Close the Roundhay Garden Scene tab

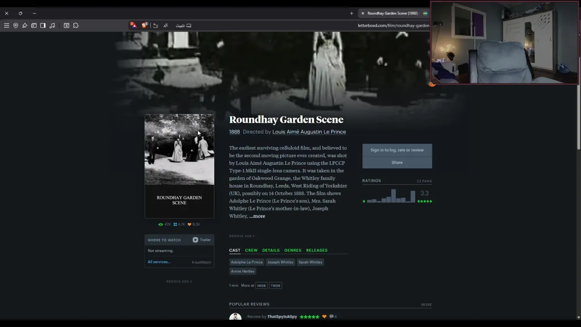pos(362,13)
